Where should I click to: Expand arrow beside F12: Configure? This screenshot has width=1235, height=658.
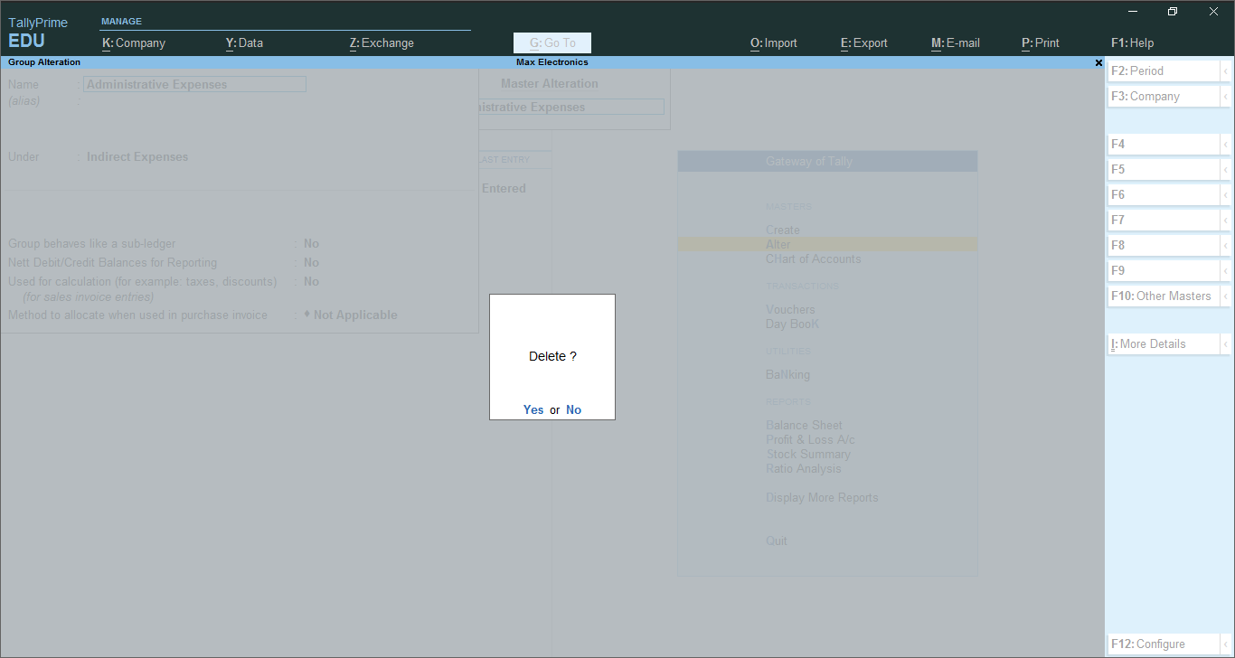tap(1225, 644)
